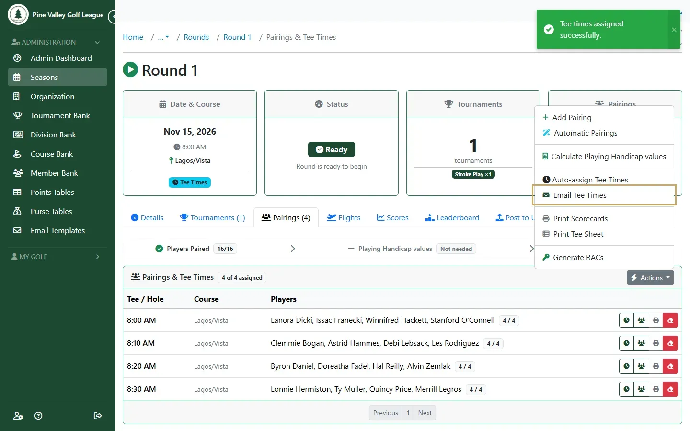Image resolution: width=690 pixels, height=431 pixels.
Task: Click the group icon in the 8:20 AM row
Action: [641, 366]
